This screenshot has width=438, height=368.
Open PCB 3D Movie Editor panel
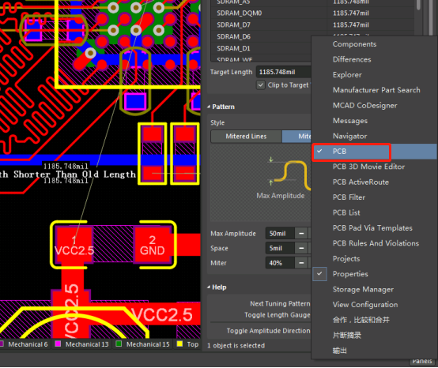pos(368,167)
